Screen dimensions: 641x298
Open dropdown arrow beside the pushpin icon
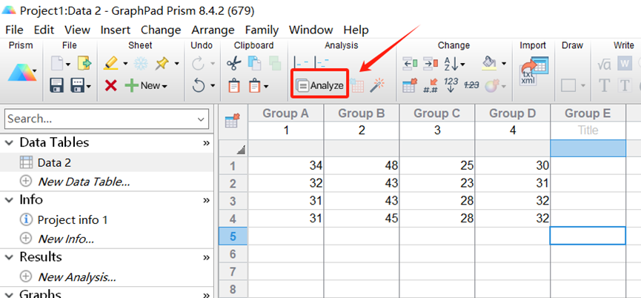point(176,64)
